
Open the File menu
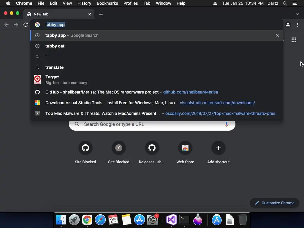click(41, 3)
